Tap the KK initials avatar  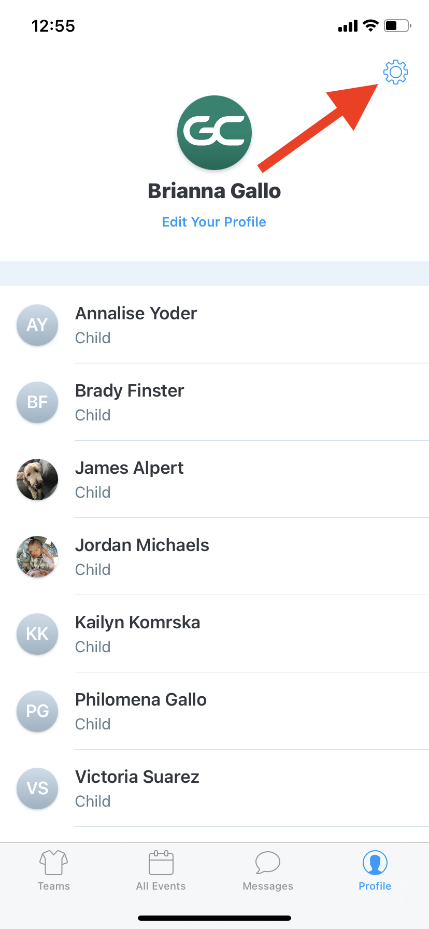pyautogui.click(x=37, y=634)
